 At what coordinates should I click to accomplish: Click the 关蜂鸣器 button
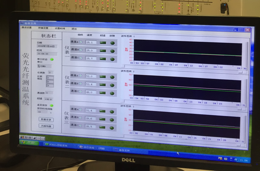click(x=46, y=126)
